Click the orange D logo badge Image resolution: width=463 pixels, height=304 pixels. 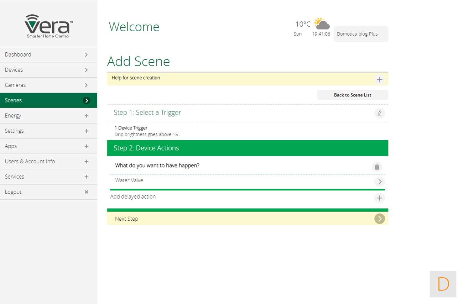[443, 284]
